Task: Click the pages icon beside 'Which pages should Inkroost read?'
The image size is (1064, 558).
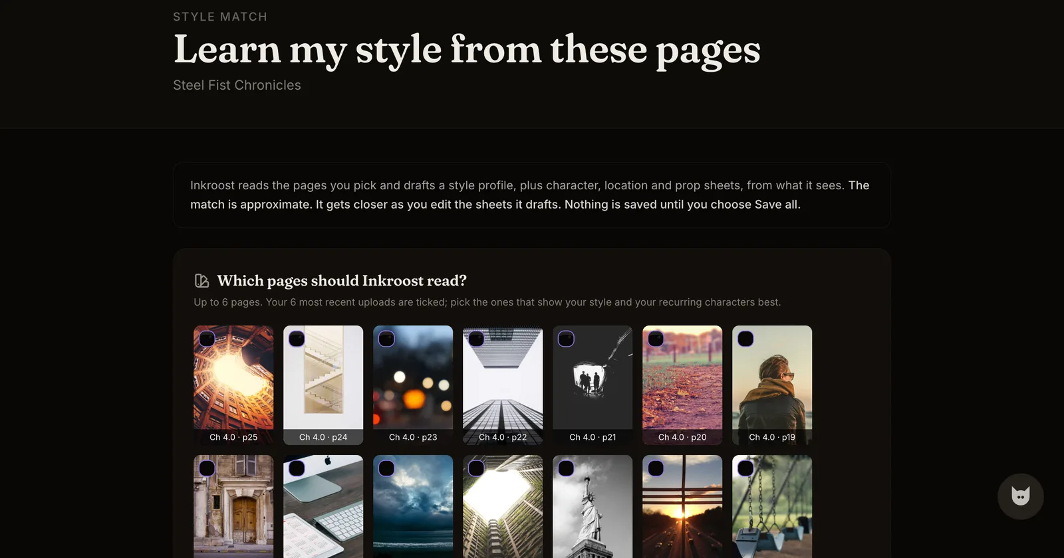Action: 201,281
